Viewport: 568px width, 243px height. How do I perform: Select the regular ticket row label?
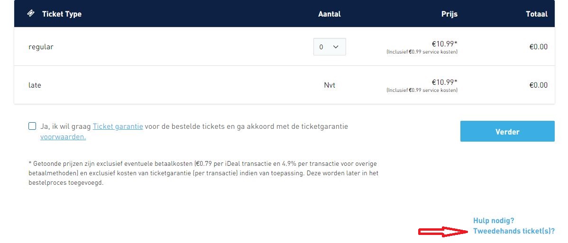41,47
